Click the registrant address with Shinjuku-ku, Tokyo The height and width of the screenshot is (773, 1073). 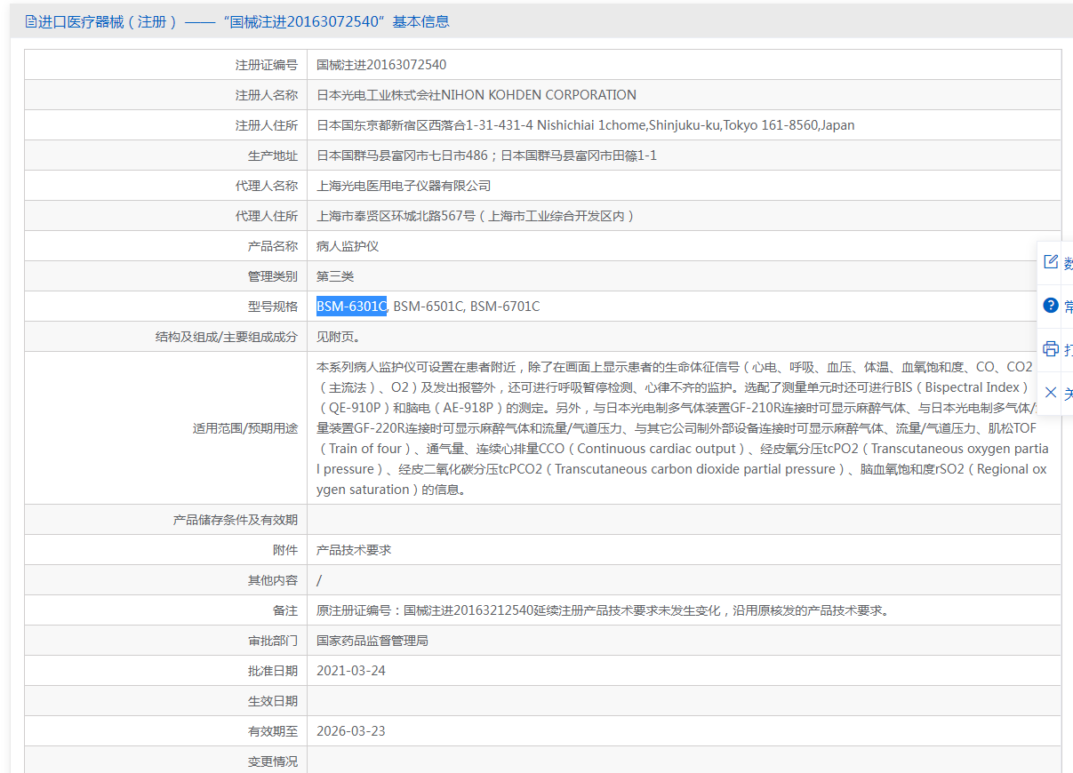[586, 125]
